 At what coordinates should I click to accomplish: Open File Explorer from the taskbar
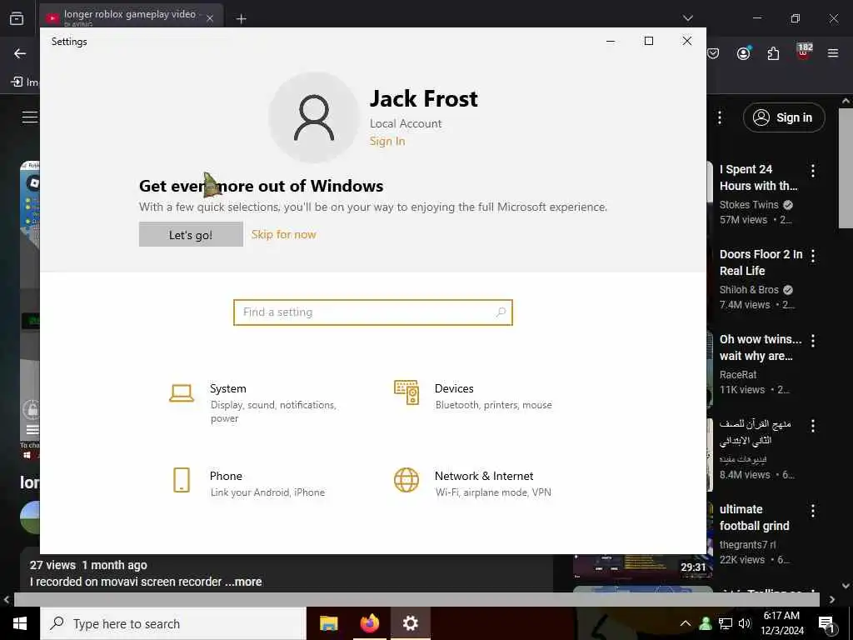(328, 623)
